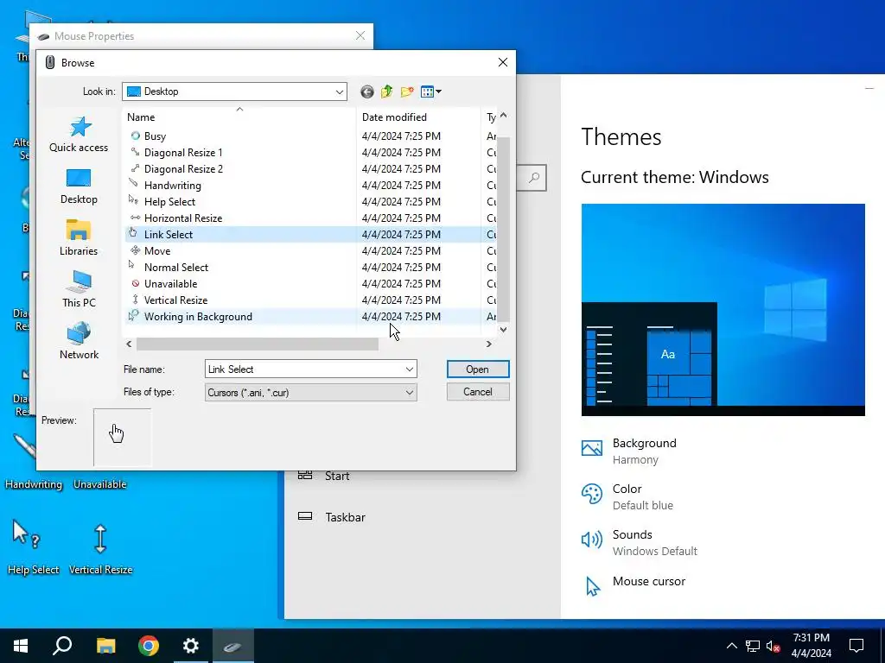Go back using the Browse toolbar arrow
Viewport: 885px width, 663px height.
366,92
